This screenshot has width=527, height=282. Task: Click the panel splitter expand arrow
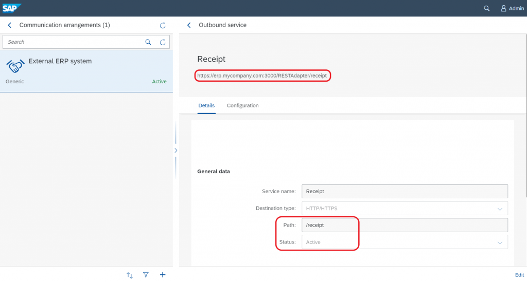tap(176, 151)
